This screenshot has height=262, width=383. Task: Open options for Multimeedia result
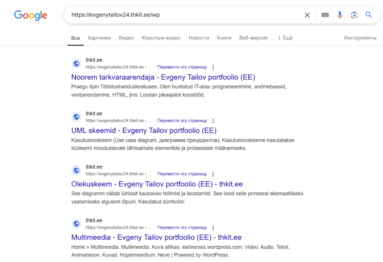213,228
